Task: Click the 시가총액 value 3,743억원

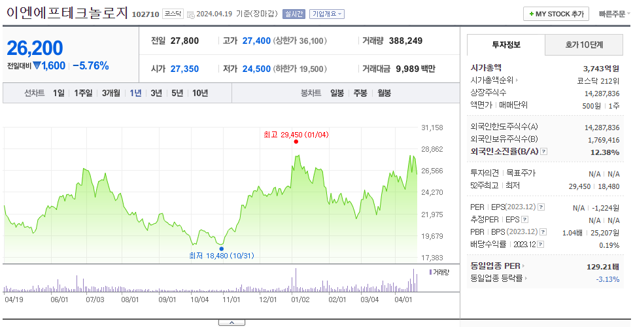Action: (x=601, y=68)
